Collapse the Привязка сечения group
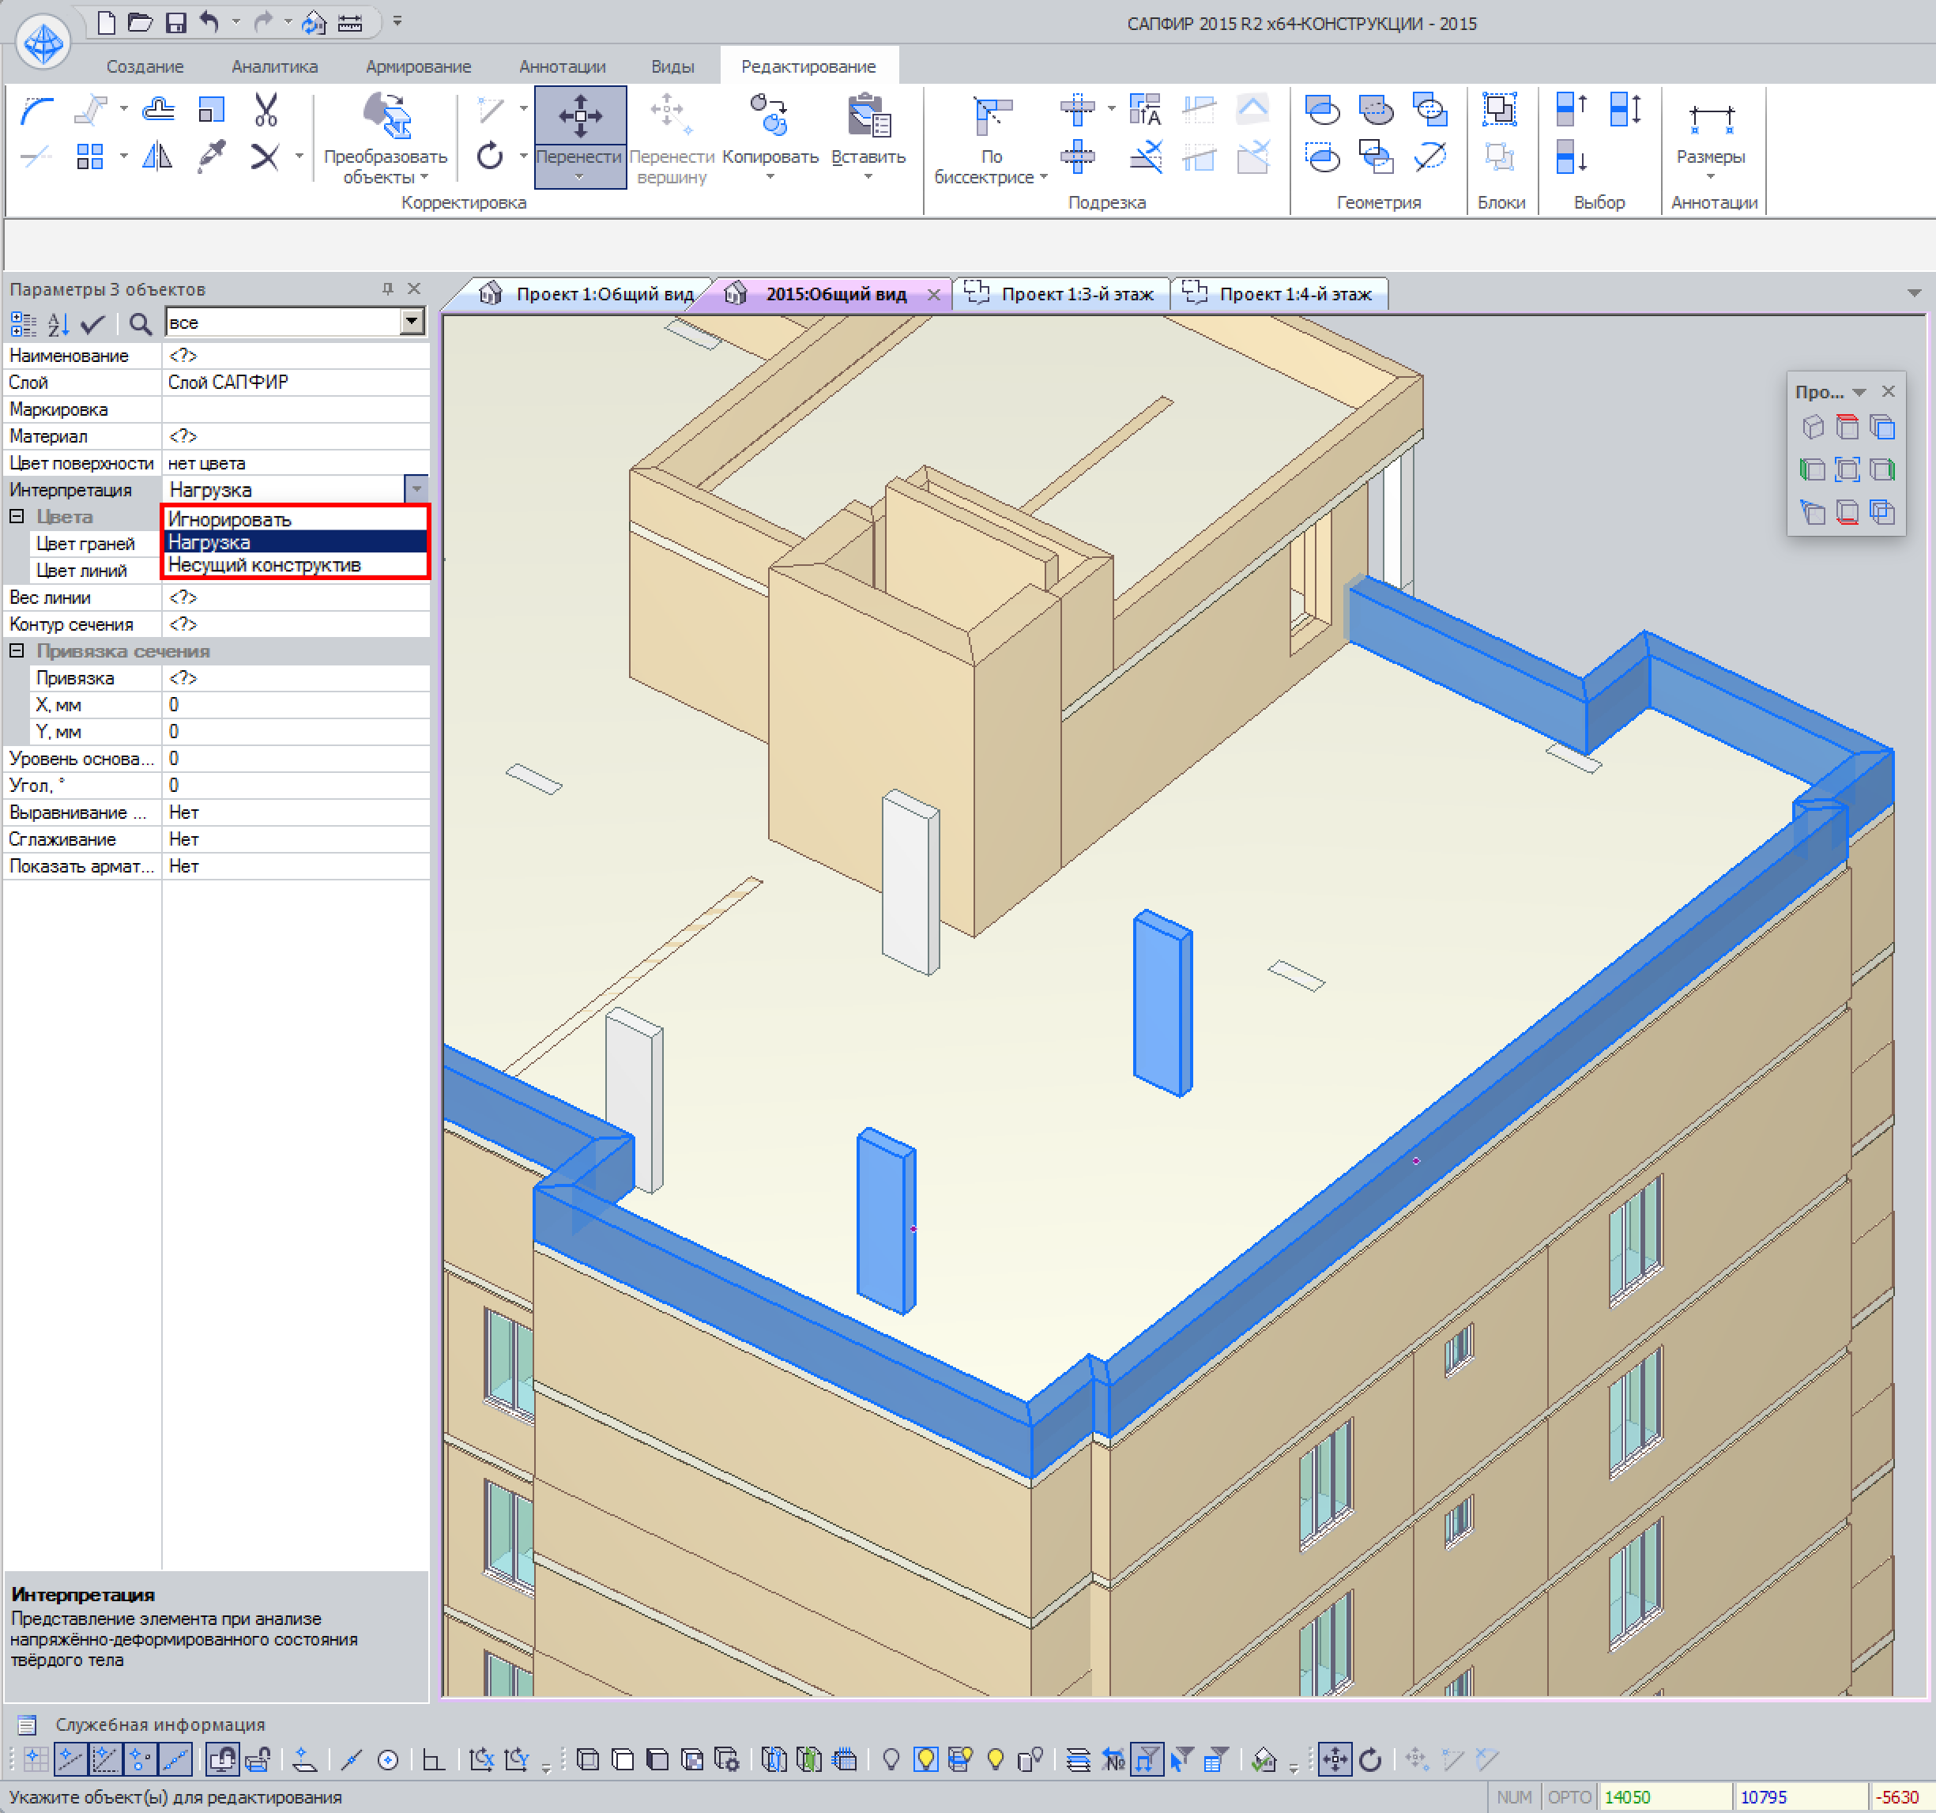 [x=17, y=650]
